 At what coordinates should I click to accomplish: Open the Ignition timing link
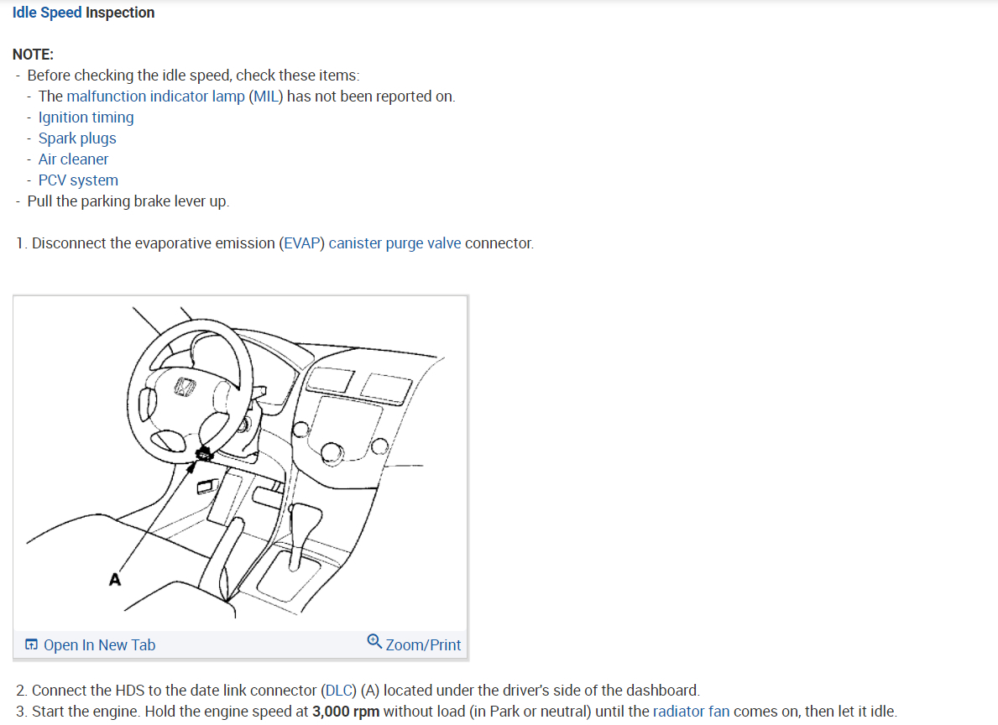[86, 117]
